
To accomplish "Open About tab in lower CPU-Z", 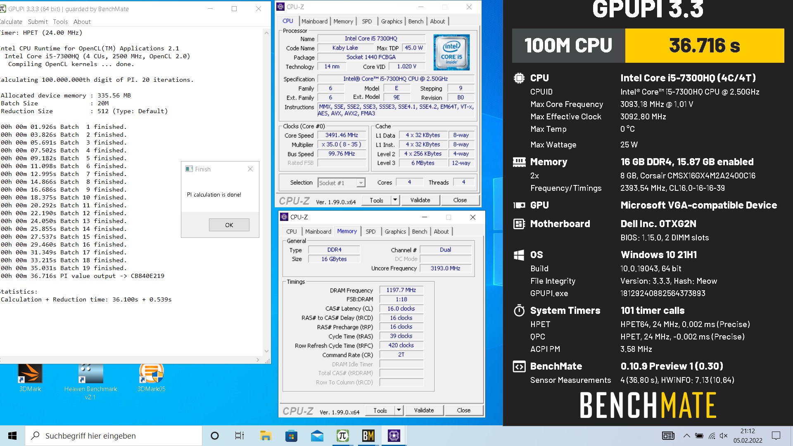I will tap(442, 231).
